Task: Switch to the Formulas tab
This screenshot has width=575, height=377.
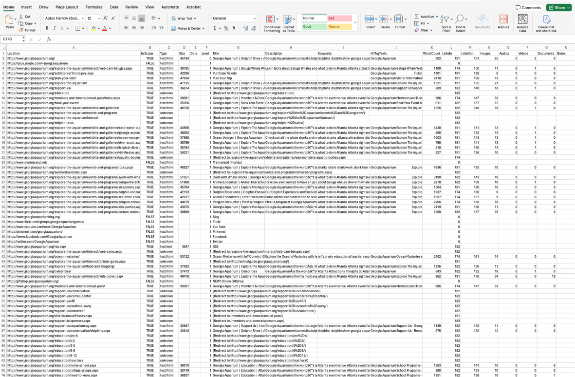Action: (x=94, y=7)
